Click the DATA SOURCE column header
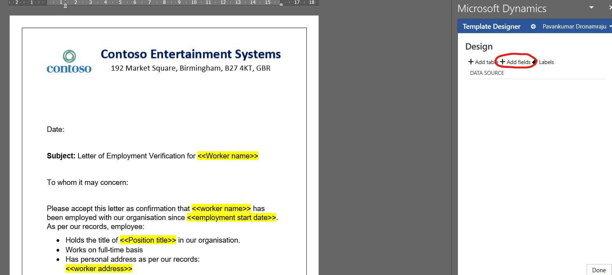This screenshot has width=612, height=275. (487, 73)
